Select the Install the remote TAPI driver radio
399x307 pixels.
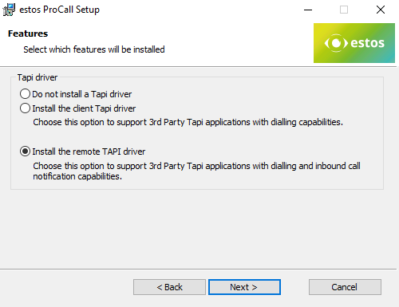[25, 152]
